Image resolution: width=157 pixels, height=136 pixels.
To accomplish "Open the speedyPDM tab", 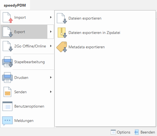I will pyautogui.click(x=15, y=5).
